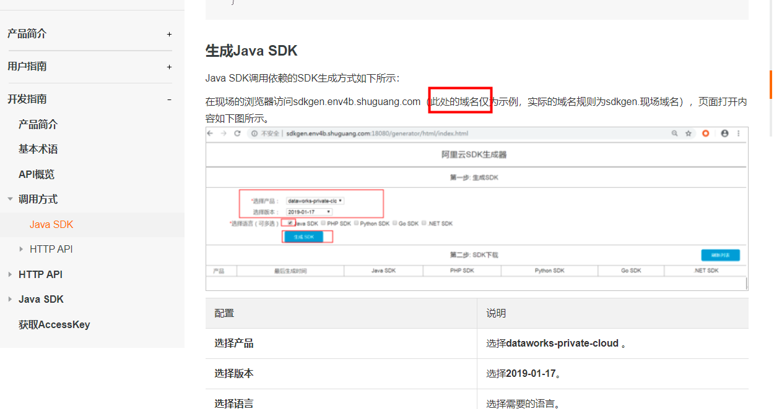Screen dimensions: 774x409
Task: Click the 选择语言 table cell
Action: 341,399
